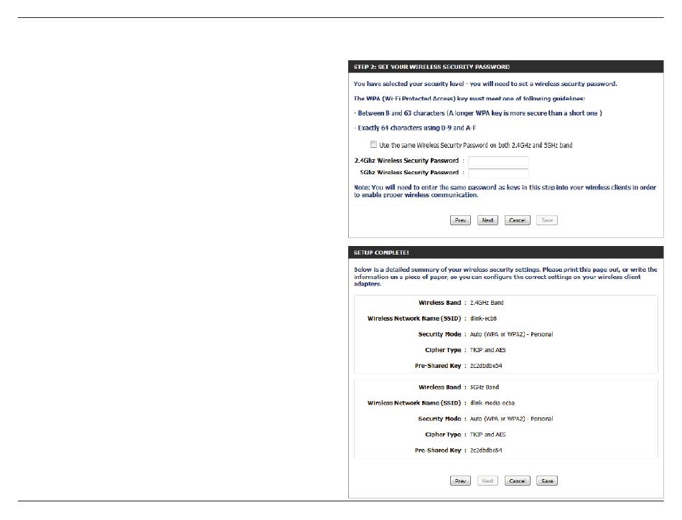682x520 pixels.
Task: Select the SSID value dlink-media-ecba
Action: click(x=492, y=403)
